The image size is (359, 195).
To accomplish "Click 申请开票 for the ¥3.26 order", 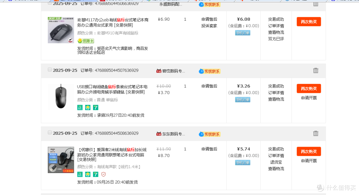I will pos(308,98).
